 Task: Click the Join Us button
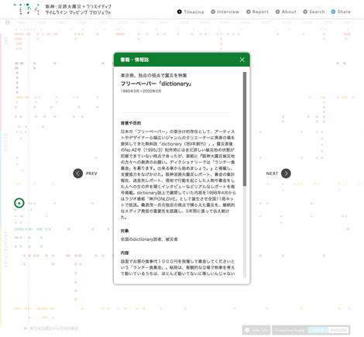pyautogui.click(x=256, y=330)
